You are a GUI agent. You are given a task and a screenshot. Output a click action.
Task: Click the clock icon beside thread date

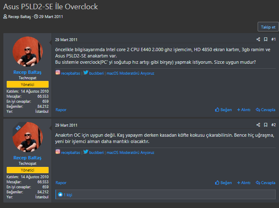pos(36,16)
